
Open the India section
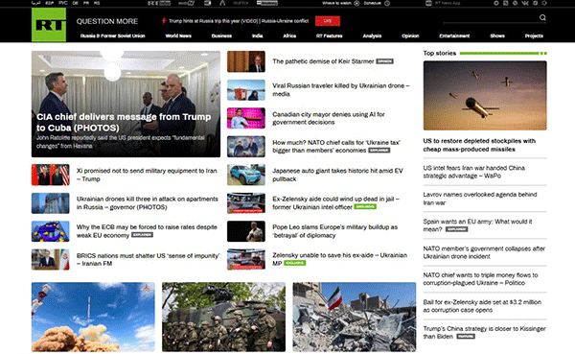point(257,36)
